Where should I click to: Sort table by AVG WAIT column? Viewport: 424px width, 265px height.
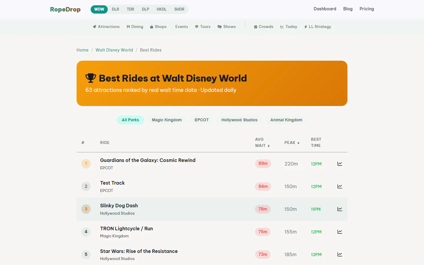coord(262,143)
